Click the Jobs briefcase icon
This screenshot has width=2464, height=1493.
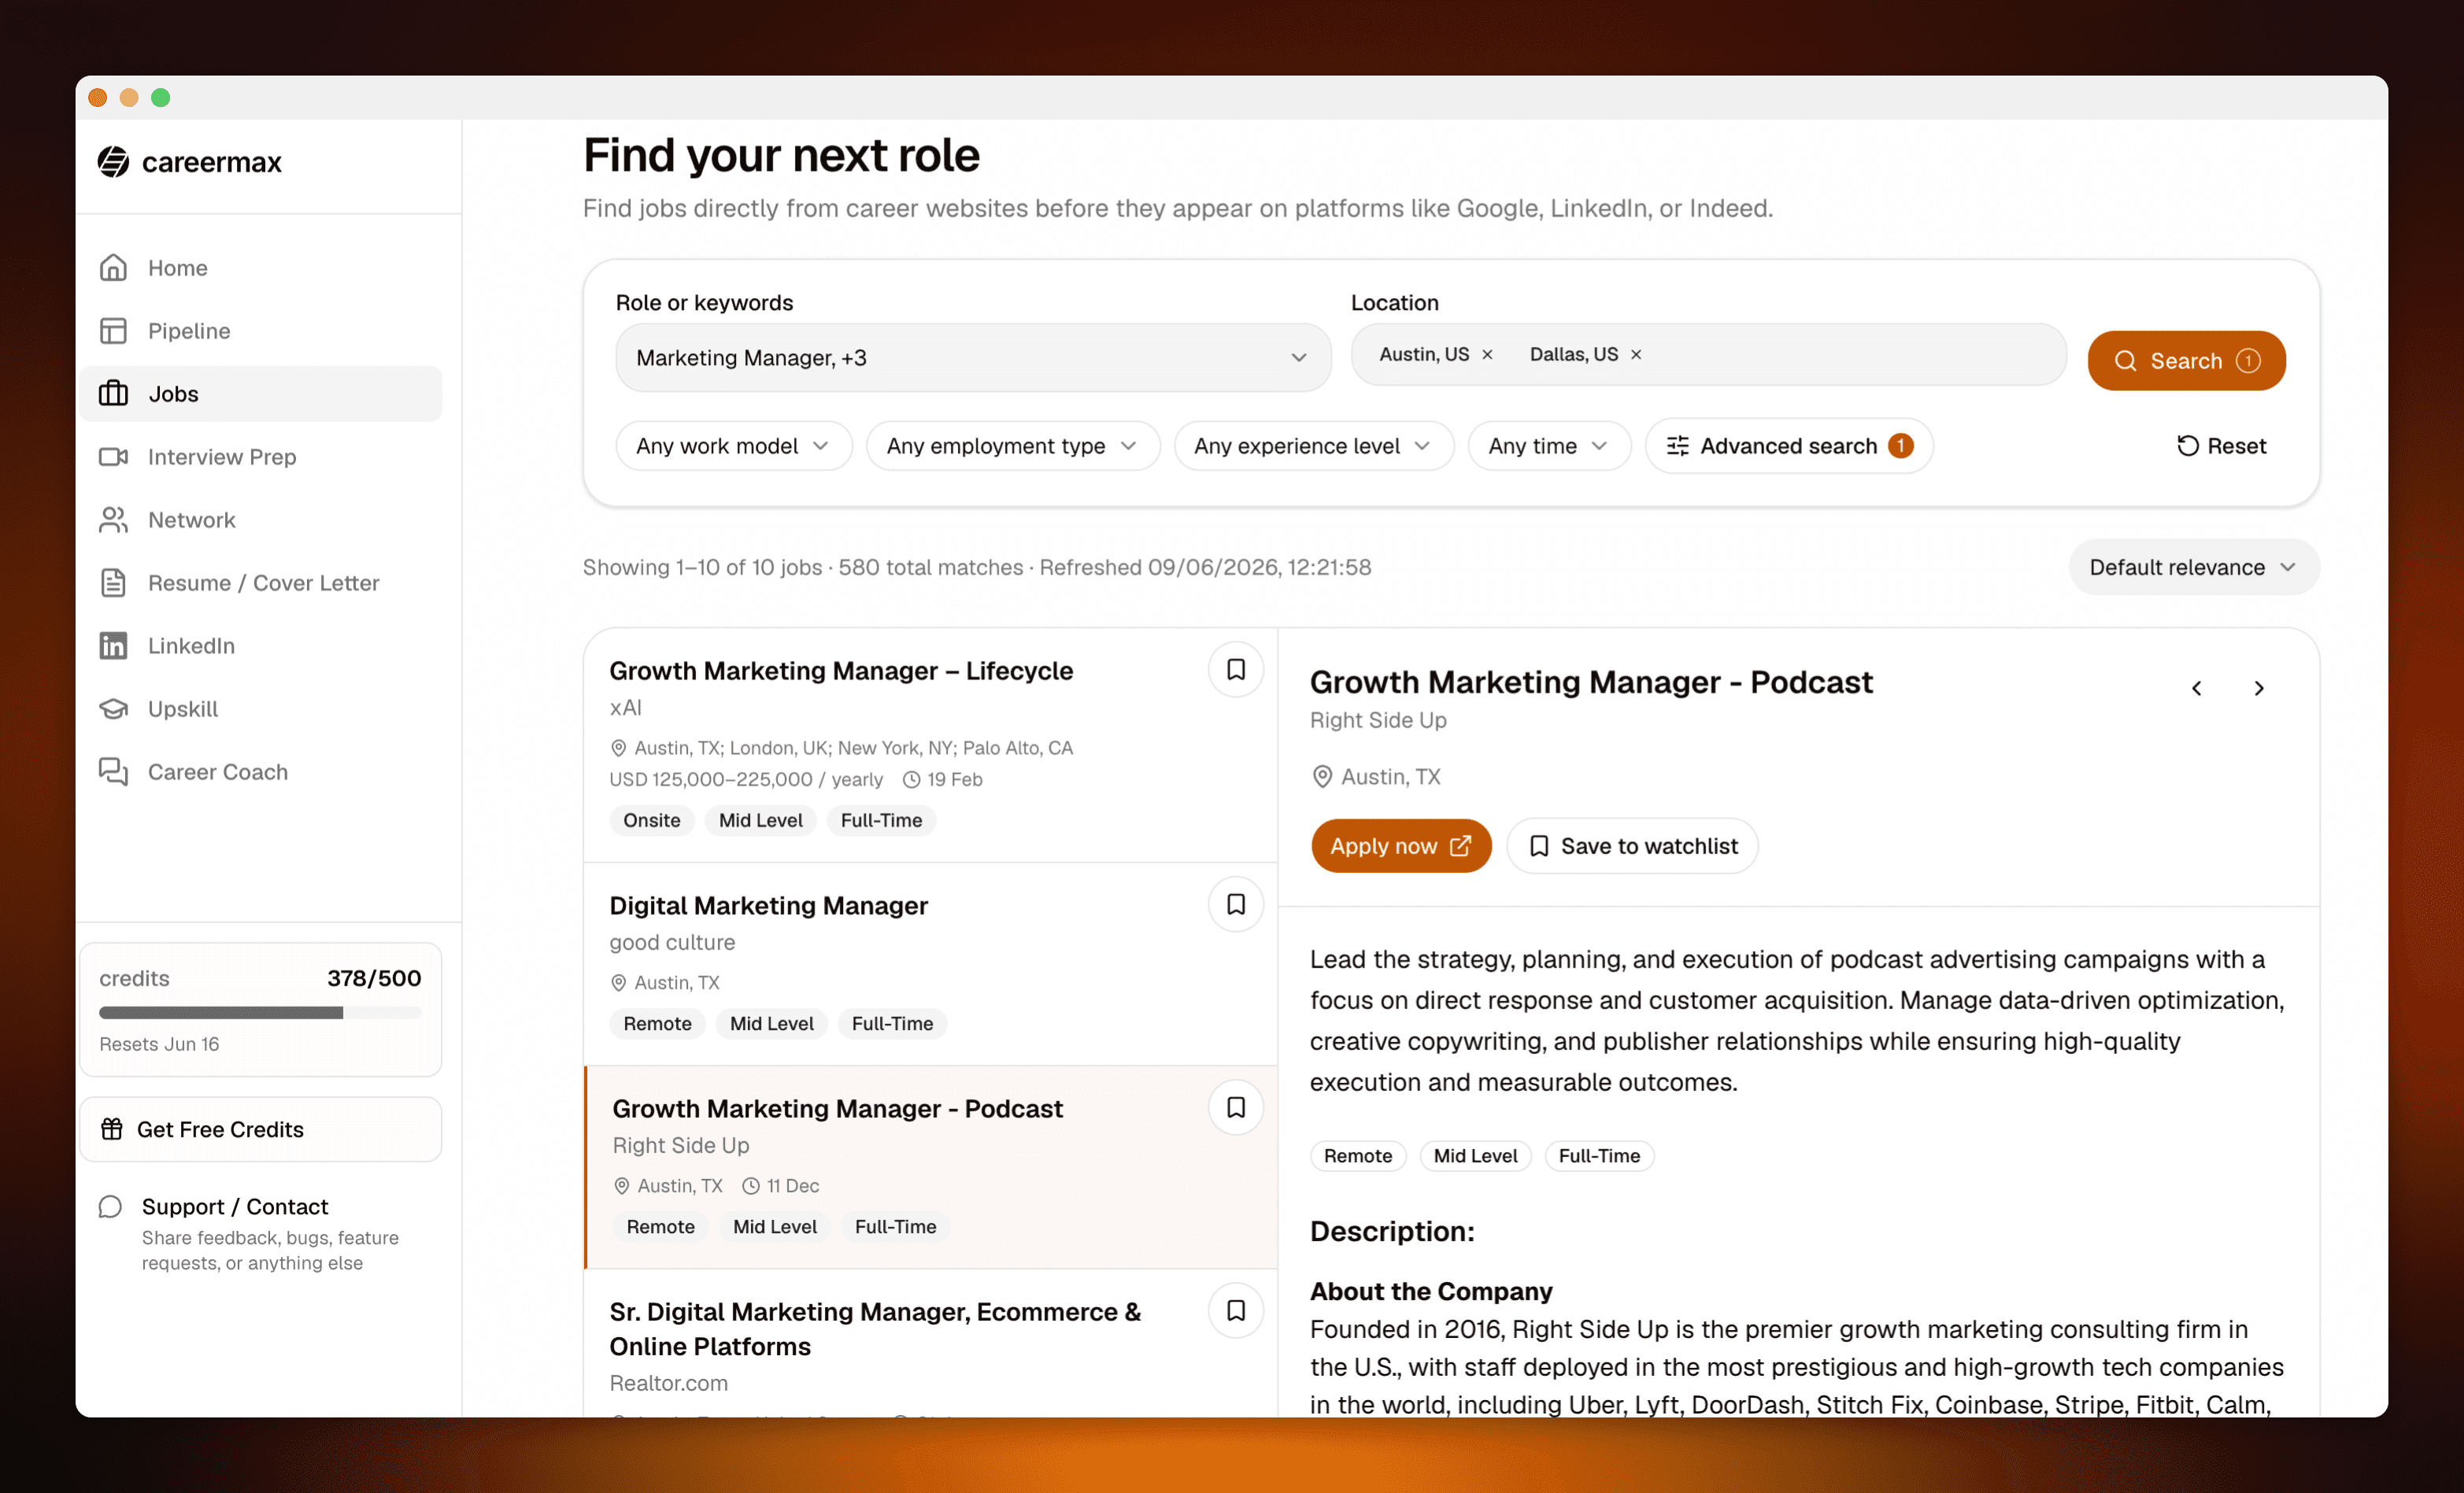coord(113,394)
